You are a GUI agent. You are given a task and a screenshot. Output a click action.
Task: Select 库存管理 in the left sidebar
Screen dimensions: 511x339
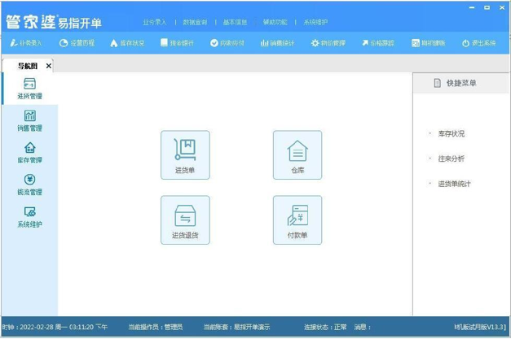29,153
